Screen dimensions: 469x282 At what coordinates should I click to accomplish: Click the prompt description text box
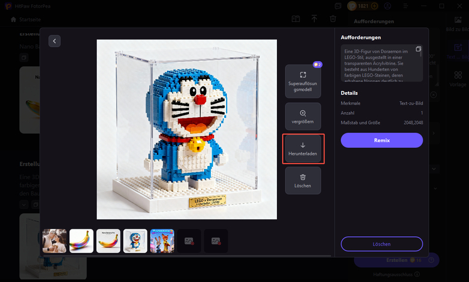pyautogui.click(x=378, y=63)
